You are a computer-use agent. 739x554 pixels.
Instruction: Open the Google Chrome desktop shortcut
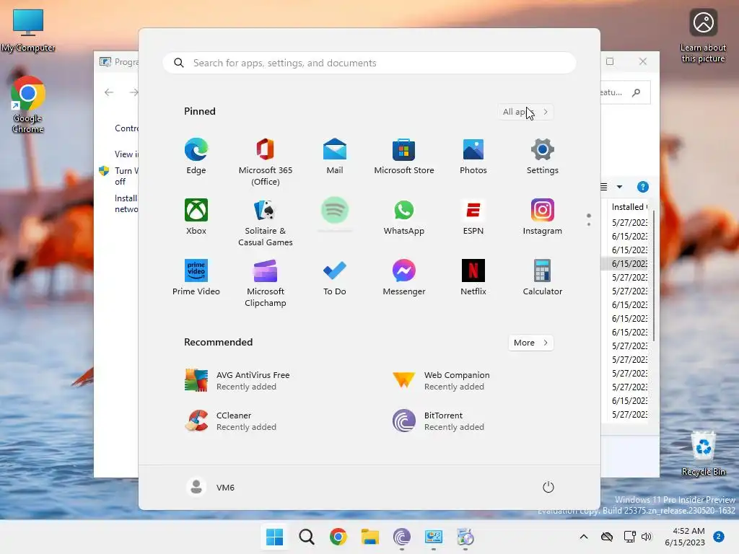[28, 105]
